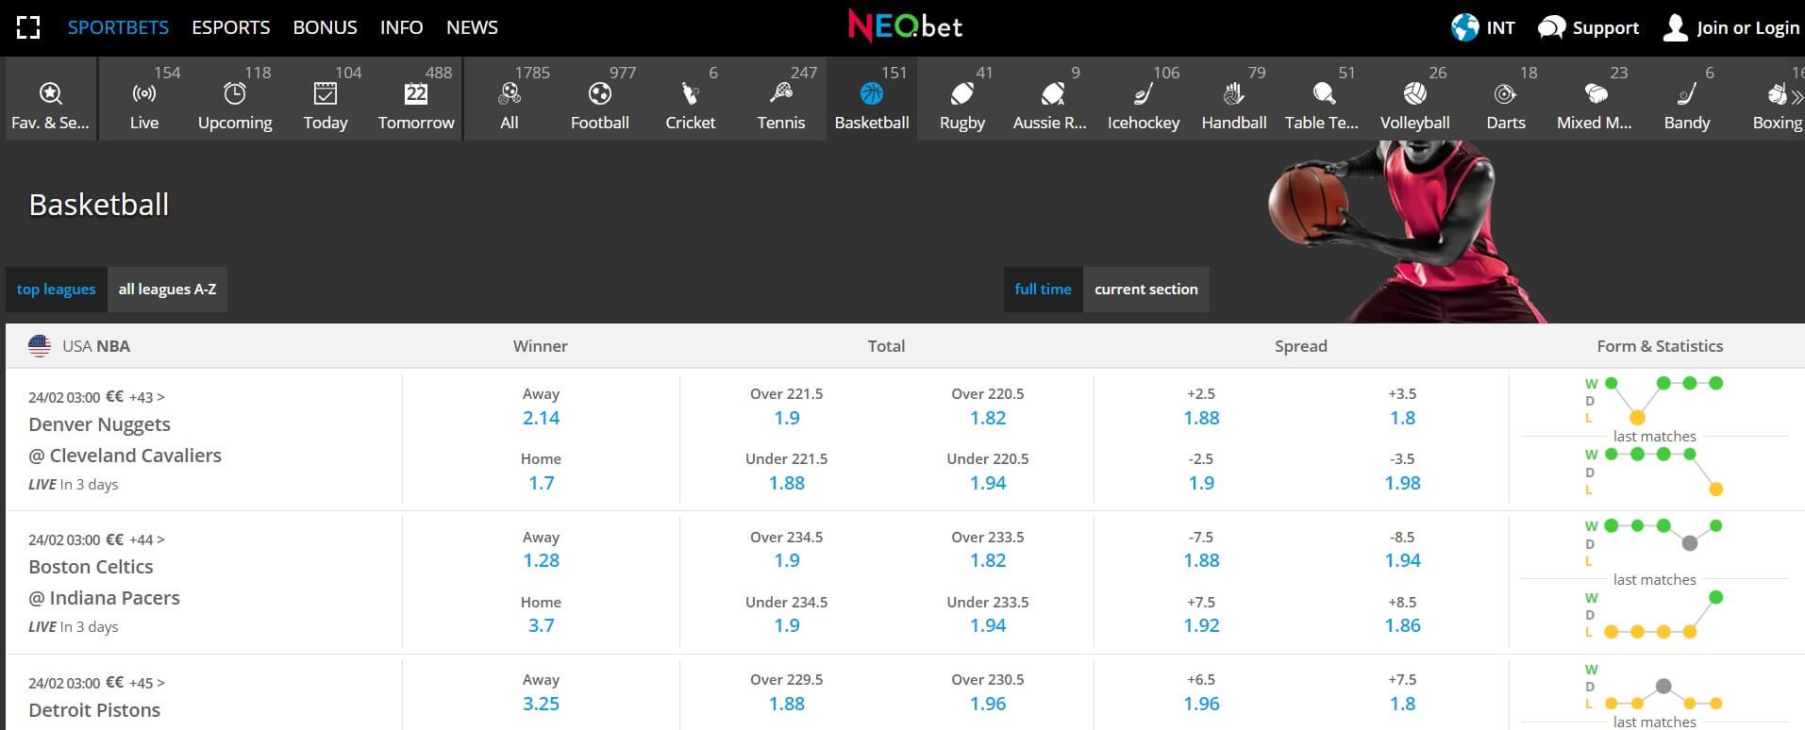
Task: Select Darts sport icon
Action: click(x=1506, y=93)
